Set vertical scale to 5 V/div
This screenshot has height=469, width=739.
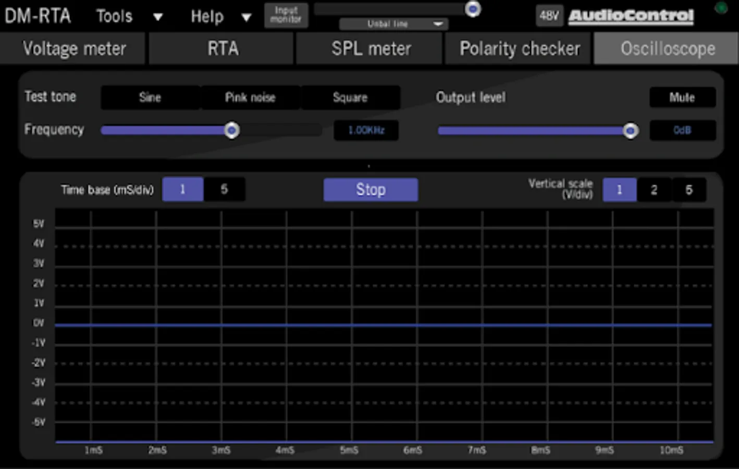pos(689,190)
